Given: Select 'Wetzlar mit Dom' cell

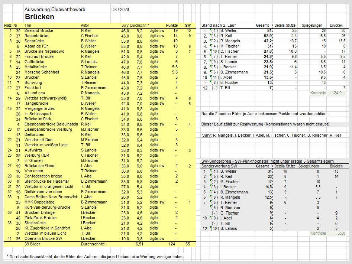Looking at the screenshot, I should (x=39, y=140).
